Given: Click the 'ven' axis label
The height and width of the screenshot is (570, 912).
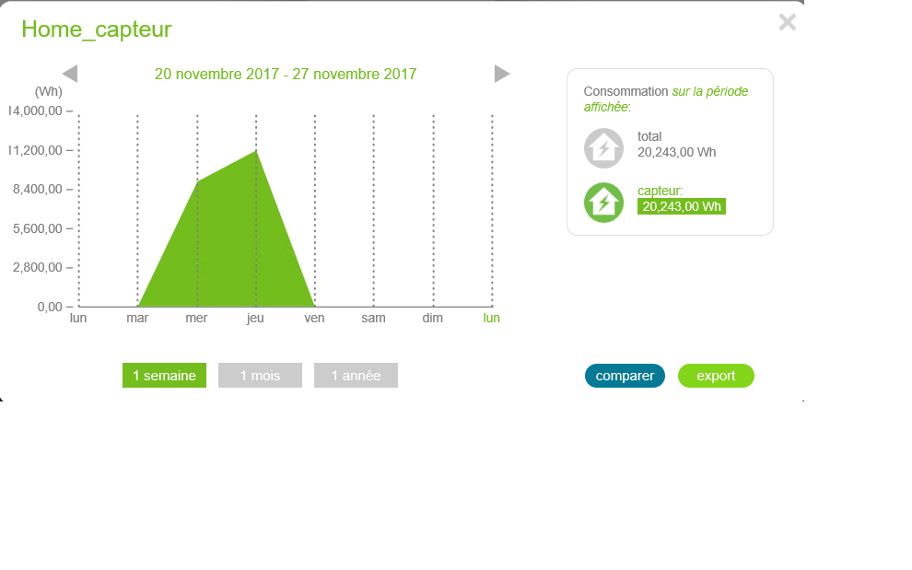Looking at the screenshot, I should click(315, 319).
